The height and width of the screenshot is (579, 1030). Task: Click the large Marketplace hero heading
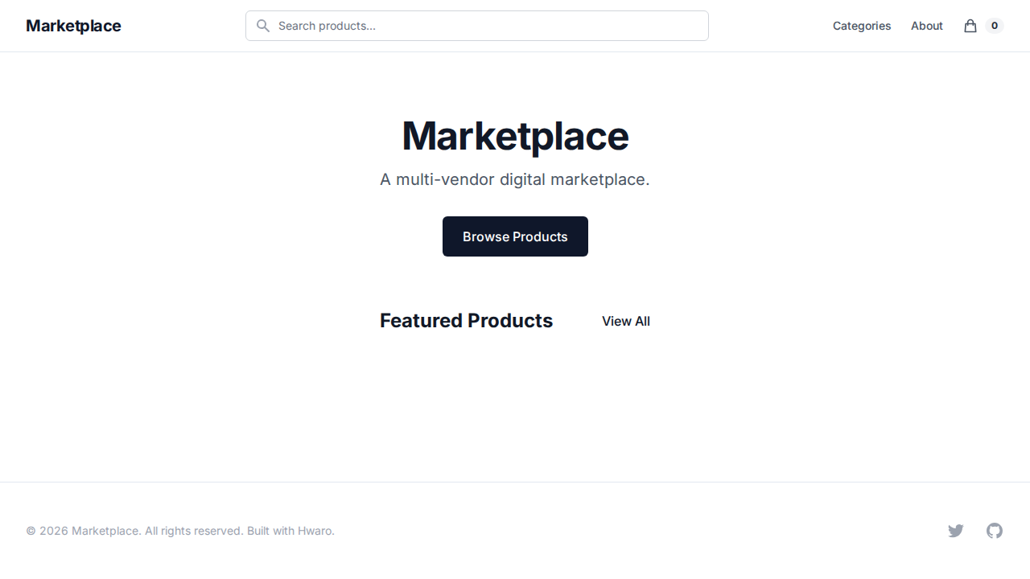point(515,137)
